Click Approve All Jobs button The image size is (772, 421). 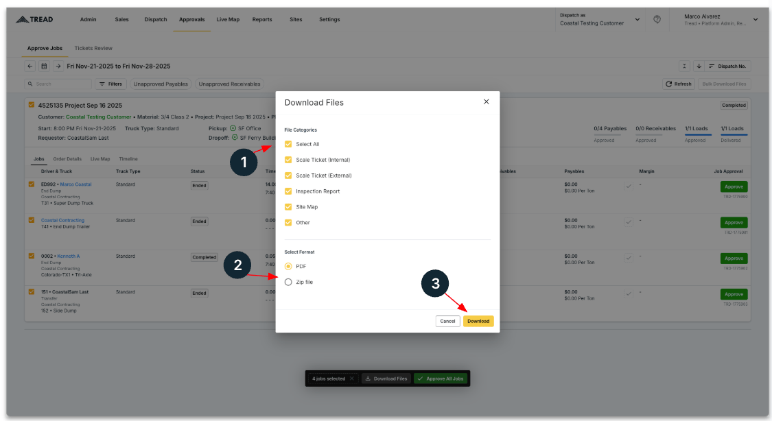441,378
